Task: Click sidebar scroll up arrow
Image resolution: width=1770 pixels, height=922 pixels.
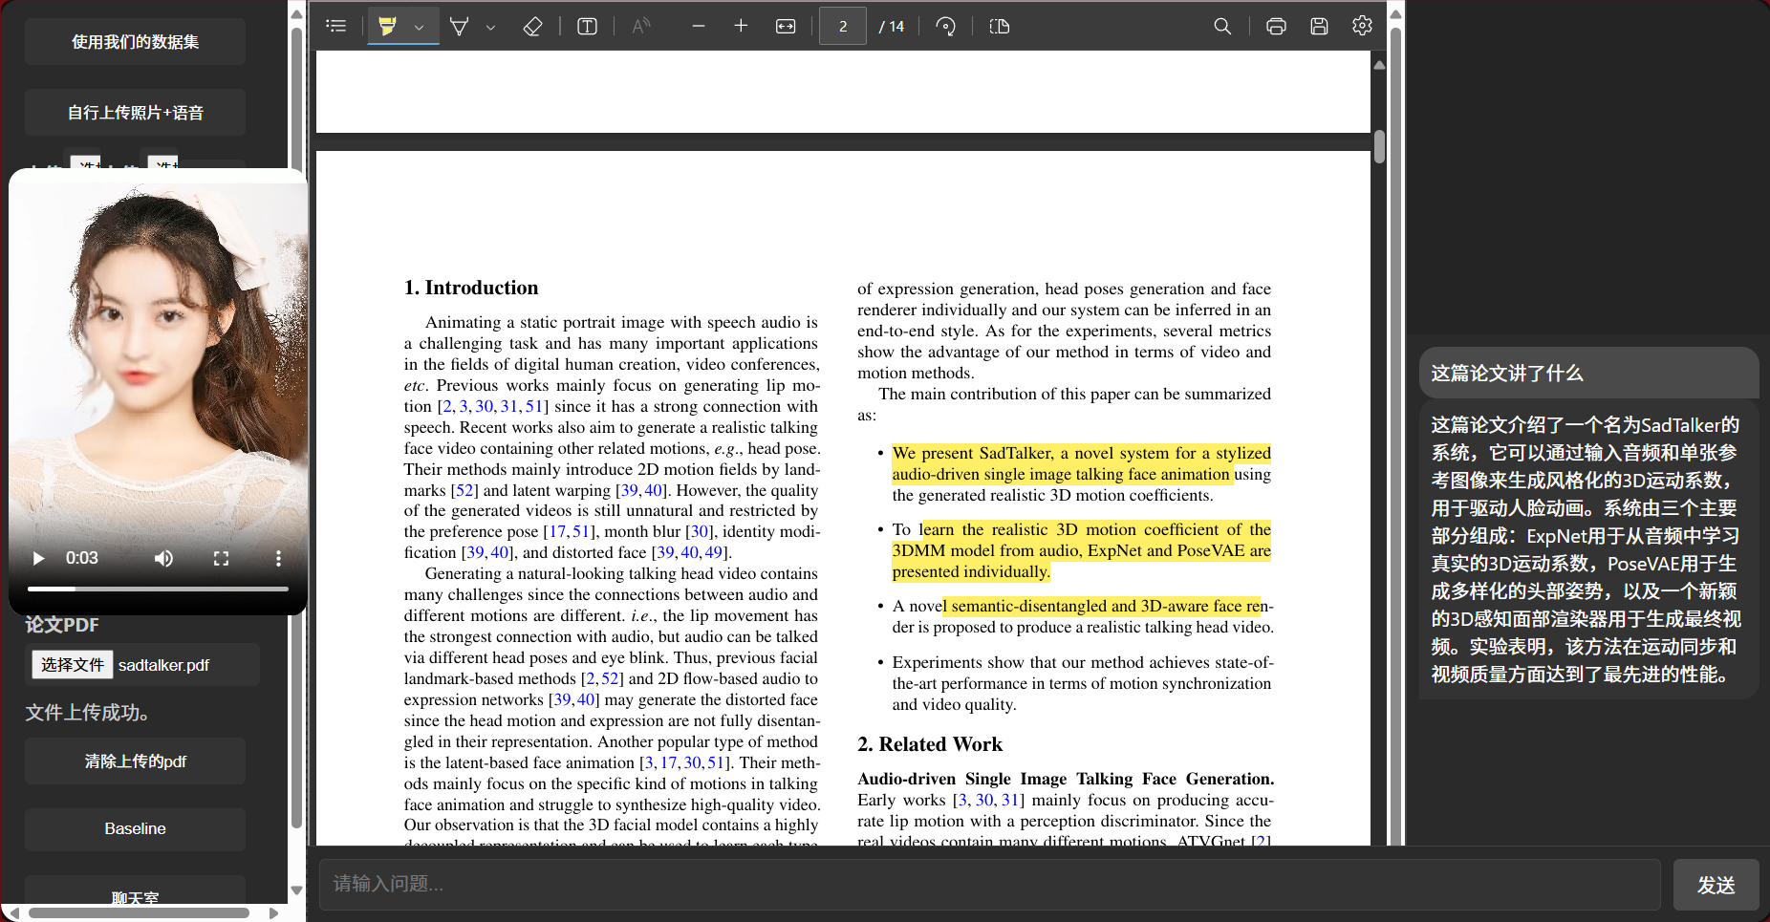Action: tap(296, 14)
